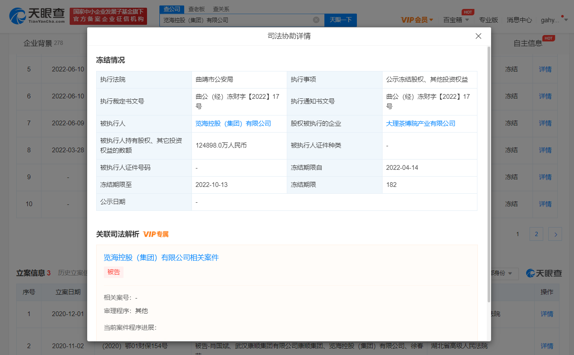Click the 冻结 status in row 5
The image size is (574, 355).
511,69
